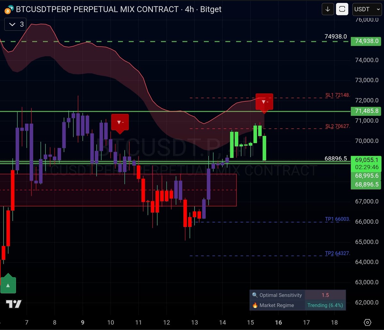Image resolution: width=384 pixels, height=330 pixels.
Task: Select the red sell signal marker near day 15
Action: (264, 103)
